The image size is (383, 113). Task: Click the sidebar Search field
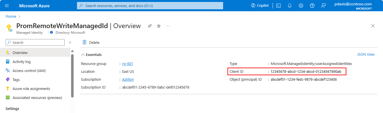coord(35,42)
